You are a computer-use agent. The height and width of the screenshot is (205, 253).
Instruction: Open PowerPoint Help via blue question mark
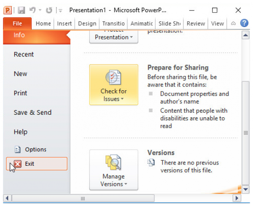click(x=244, y=23)
